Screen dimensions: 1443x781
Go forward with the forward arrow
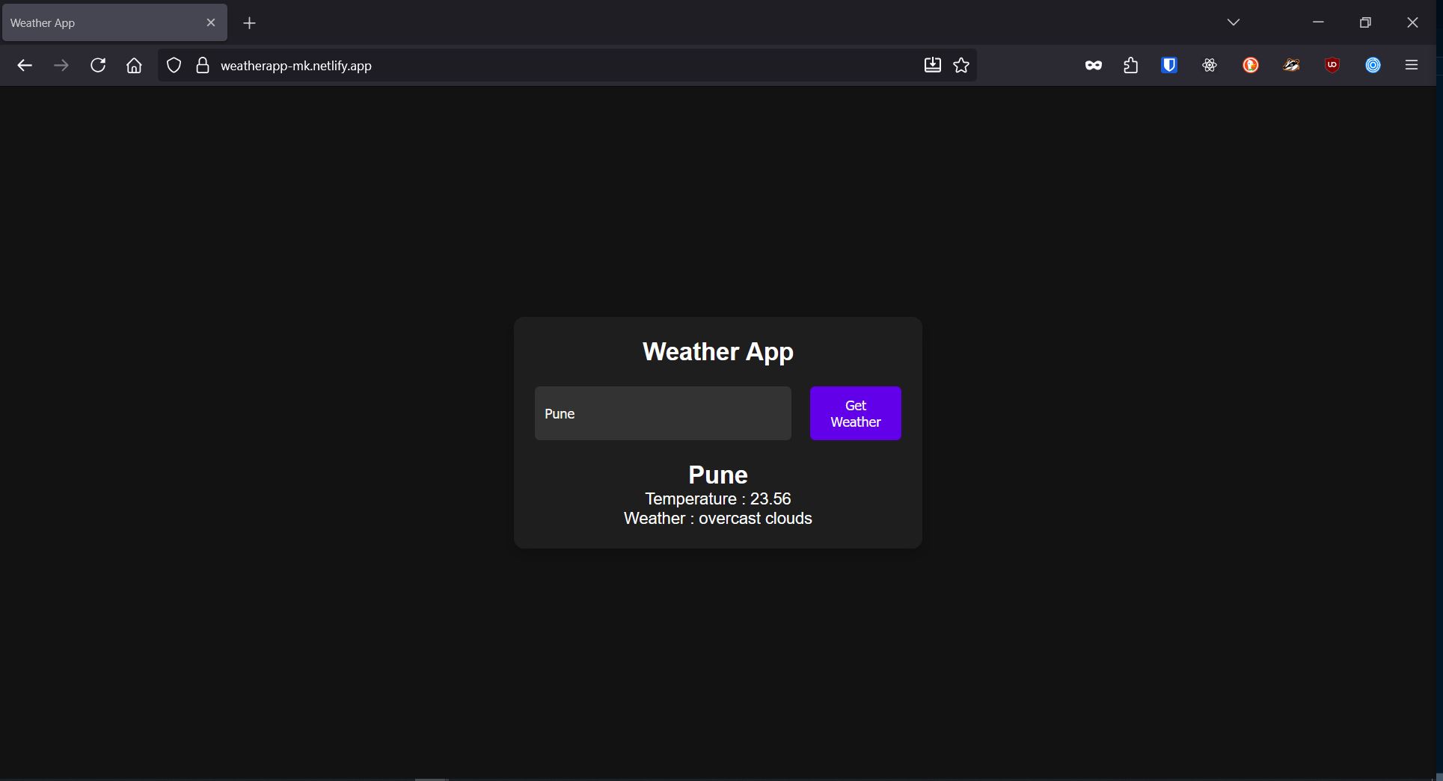61,65
